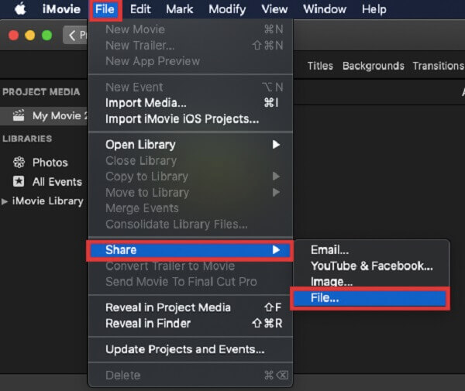Viewport: 465px width, 391px height.
Task: Switch to the Transitions tab
Action: pyautogui.click(x=439, y=66)
